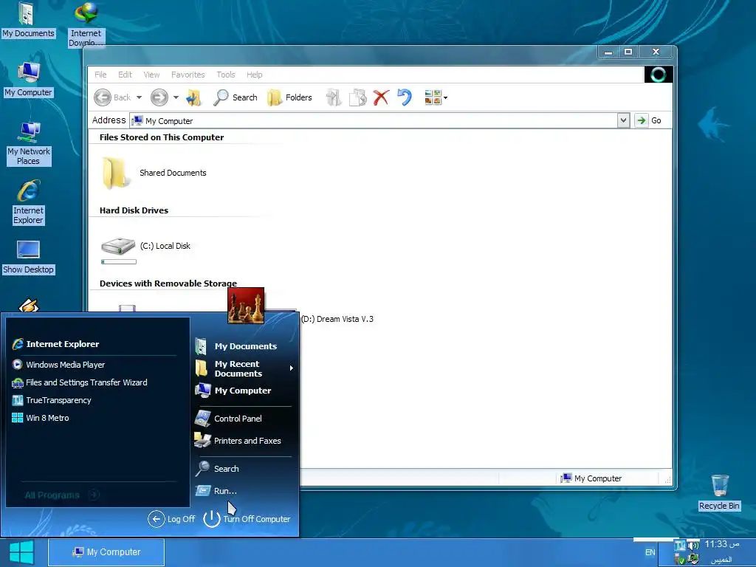The image size is (756, 567).
Task: Toggle the Folders pane button
Action: (x=289, y=97)
